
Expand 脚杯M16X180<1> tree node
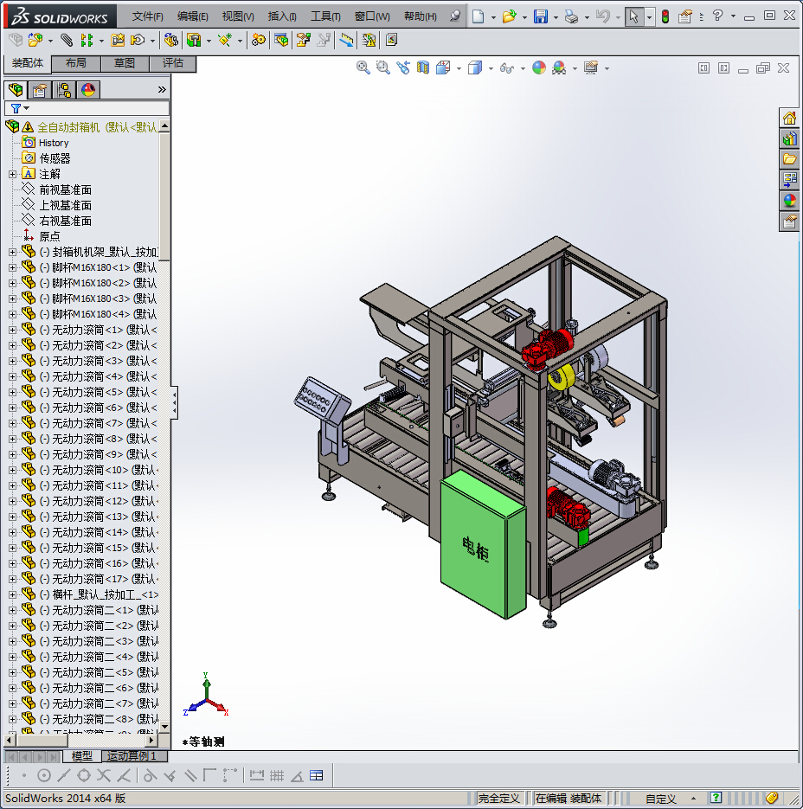tap(12, 267)
